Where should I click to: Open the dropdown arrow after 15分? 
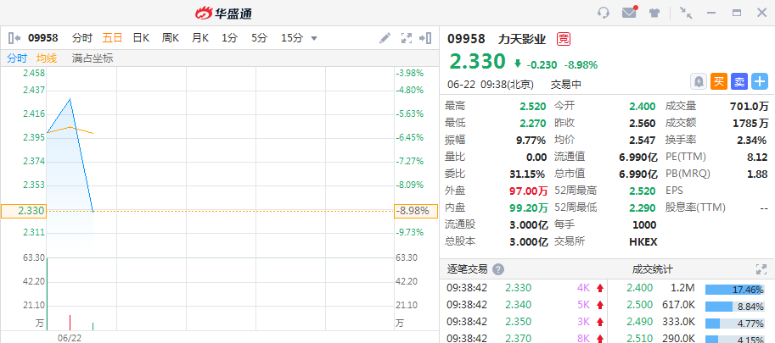pyautogui.click(x=314, y=38)
